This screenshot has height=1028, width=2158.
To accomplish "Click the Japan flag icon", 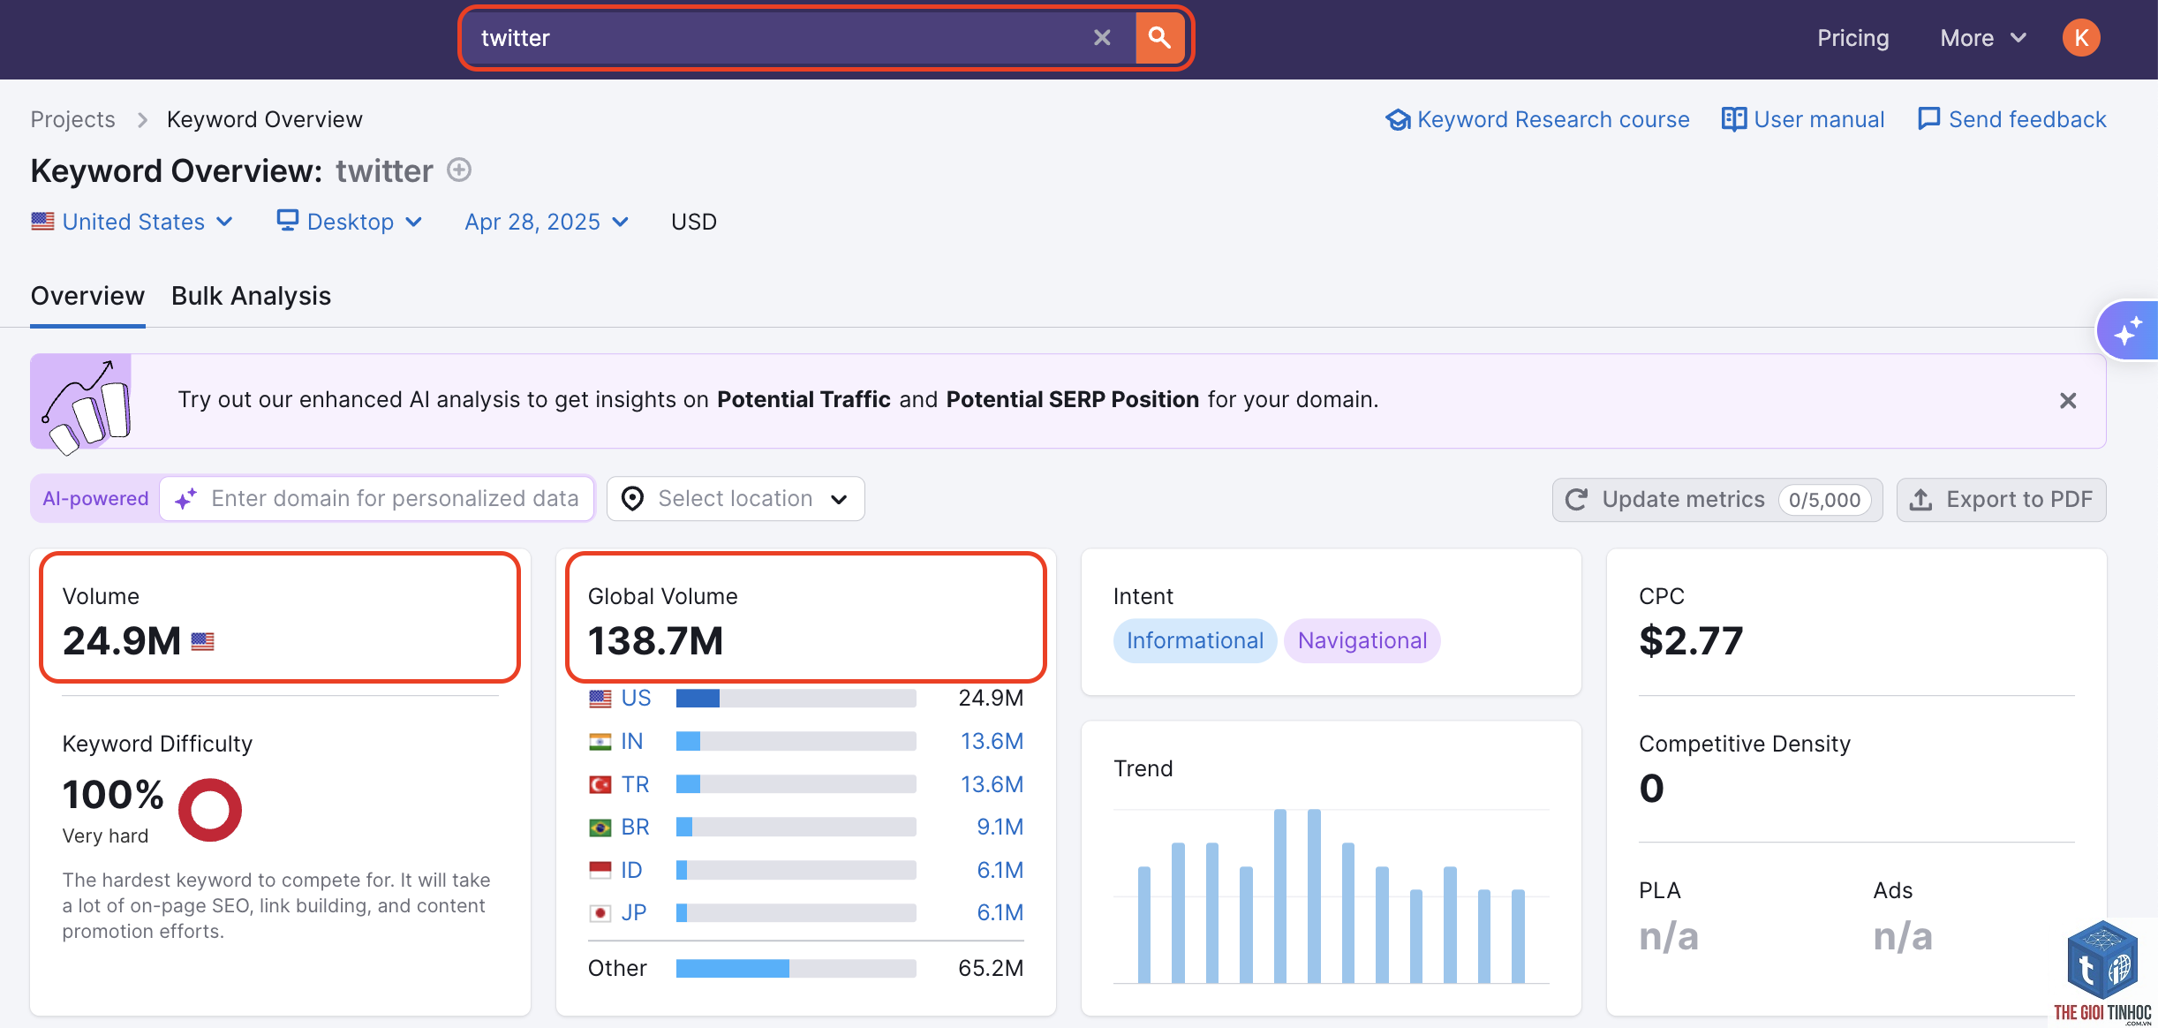I will 600,913.
